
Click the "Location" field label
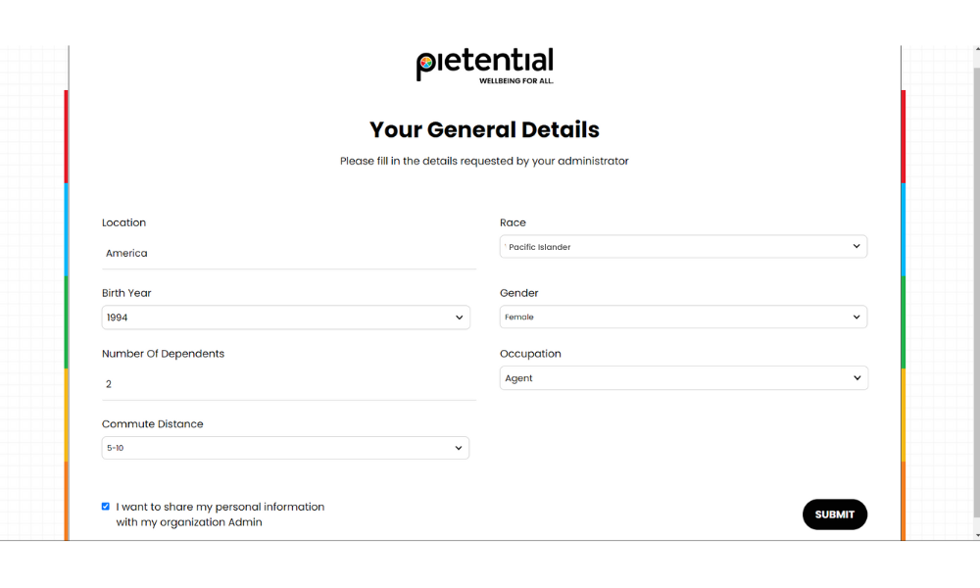point(123,222)
